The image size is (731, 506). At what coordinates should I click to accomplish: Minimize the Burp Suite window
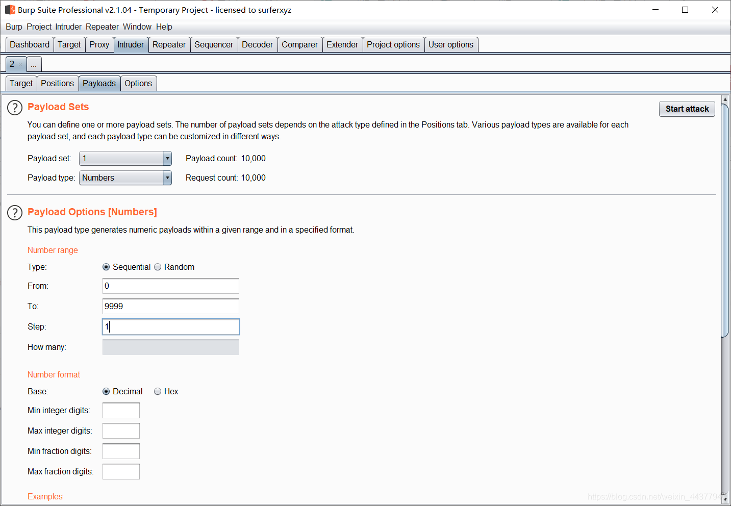[656, 10]
